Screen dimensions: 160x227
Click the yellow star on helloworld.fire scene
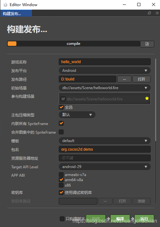pyautogui.click(x=147, y=98)
